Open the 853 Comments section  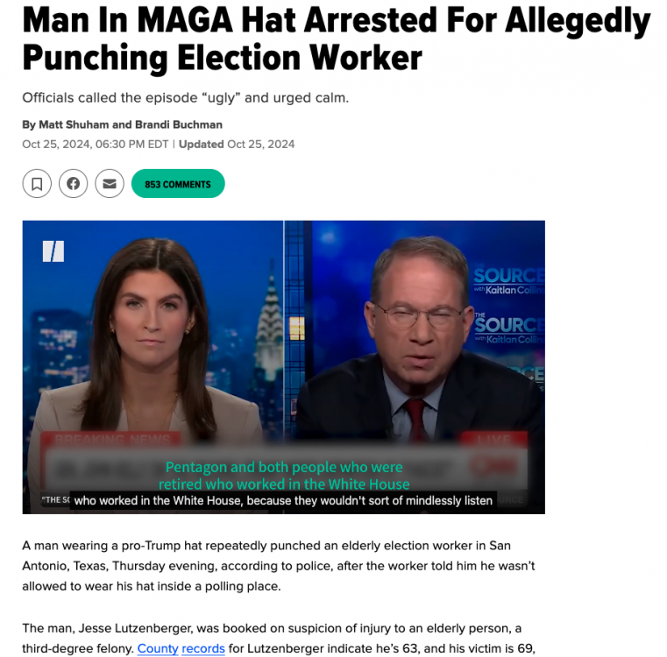[x=178, y=184]
